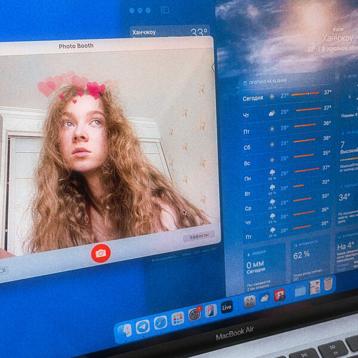Toggle the Weather sidebar button
358x358 pixels.
pyautogui.click(x=165, y=10)
